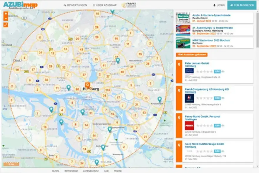Select the teal pin near Neuland
This screenshot has height=173, width=259.
point(97,162)
